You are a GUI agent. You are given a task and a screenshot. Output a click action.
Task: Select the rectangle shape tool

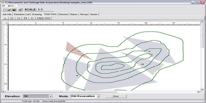coord(12,18)
